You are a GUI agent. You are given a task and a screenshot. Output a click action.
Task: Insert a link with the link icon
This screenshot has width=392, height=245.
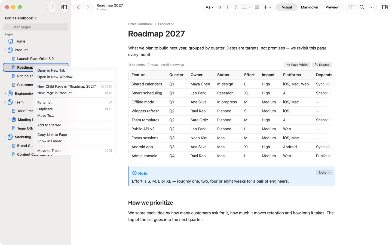(x=235, y=7)
